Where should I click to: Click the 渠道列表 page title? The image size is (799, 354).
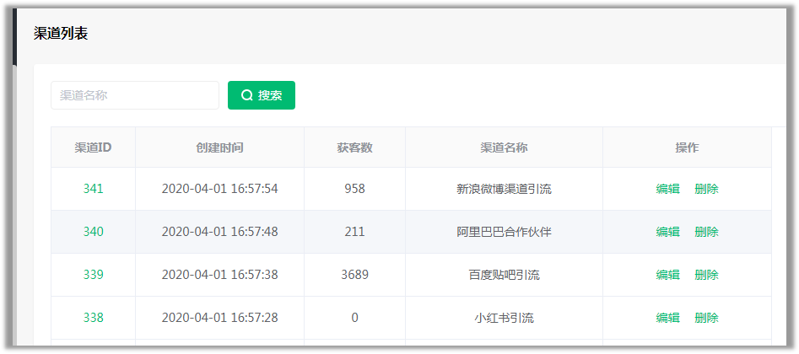(61, 34)
